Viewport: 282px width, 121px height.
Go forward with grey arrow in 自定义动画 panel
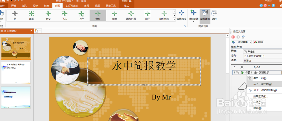coord(238,37)
